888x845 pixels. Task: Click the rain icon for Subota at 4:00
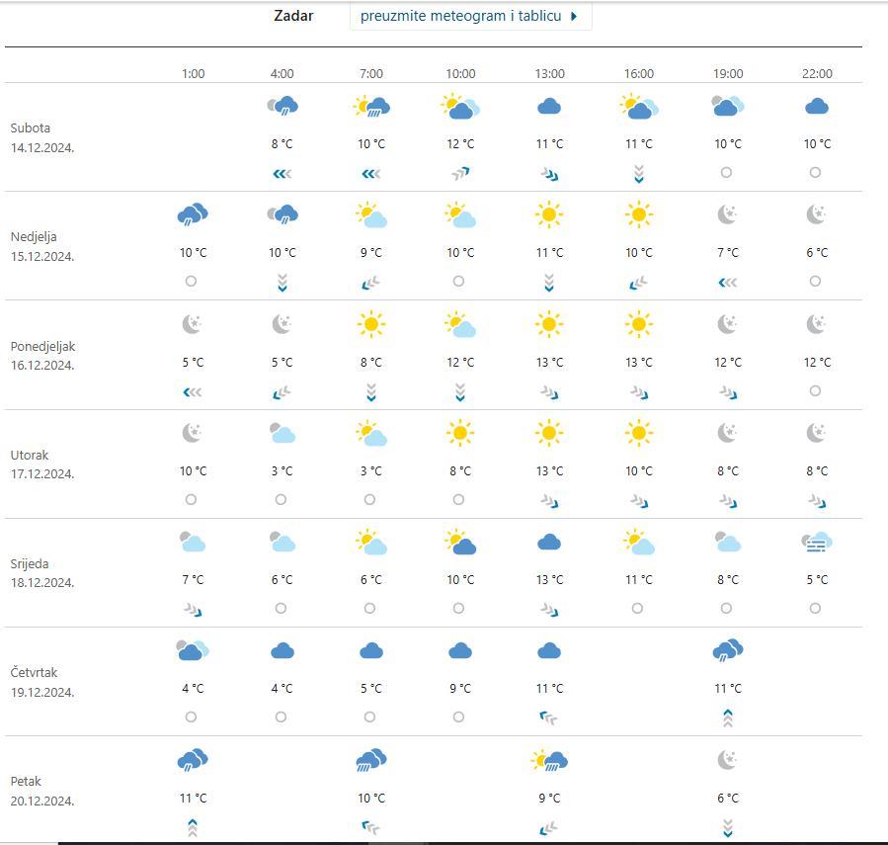point(283,106)
